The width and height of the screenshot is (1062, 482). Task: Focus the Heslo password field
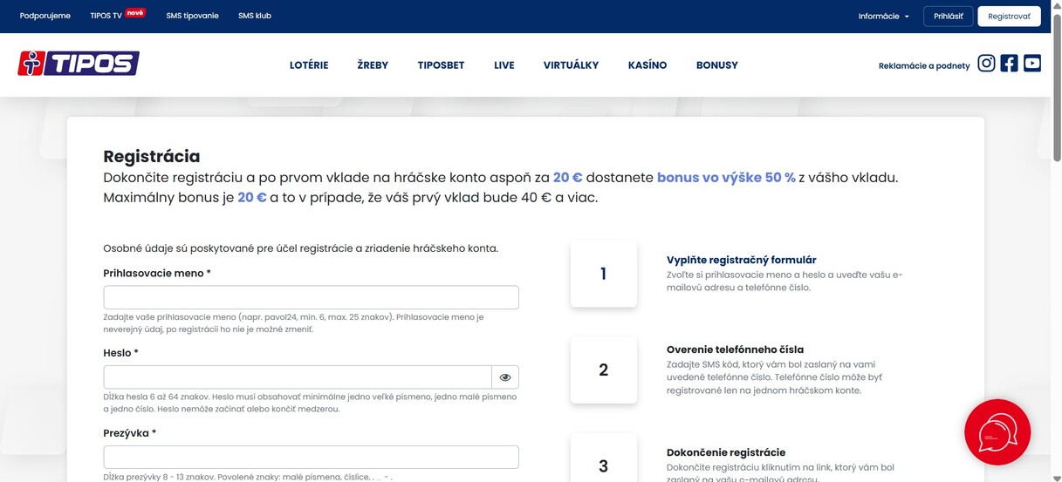(x=298, y=377)
